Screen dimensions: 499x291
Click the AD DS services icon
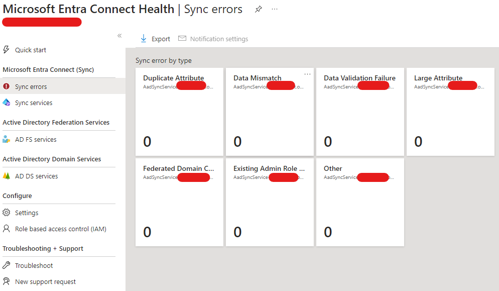click(6, 176)
